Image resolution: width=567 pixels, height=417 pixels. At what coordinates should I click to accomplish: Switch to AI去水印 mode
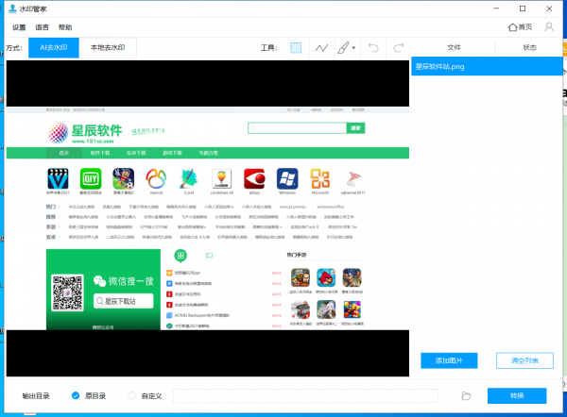pos(54,48)
